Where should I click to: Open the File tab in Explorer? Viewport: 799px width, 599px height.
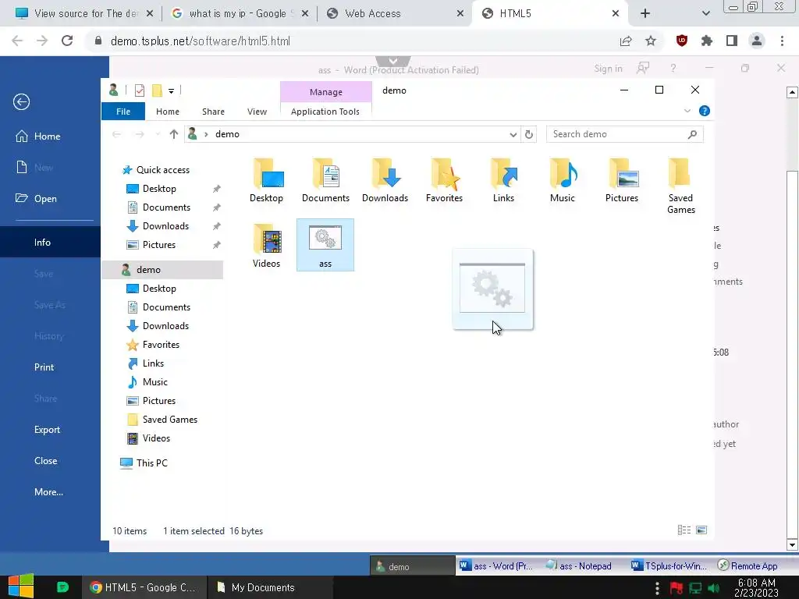click(x=123, y=112)
